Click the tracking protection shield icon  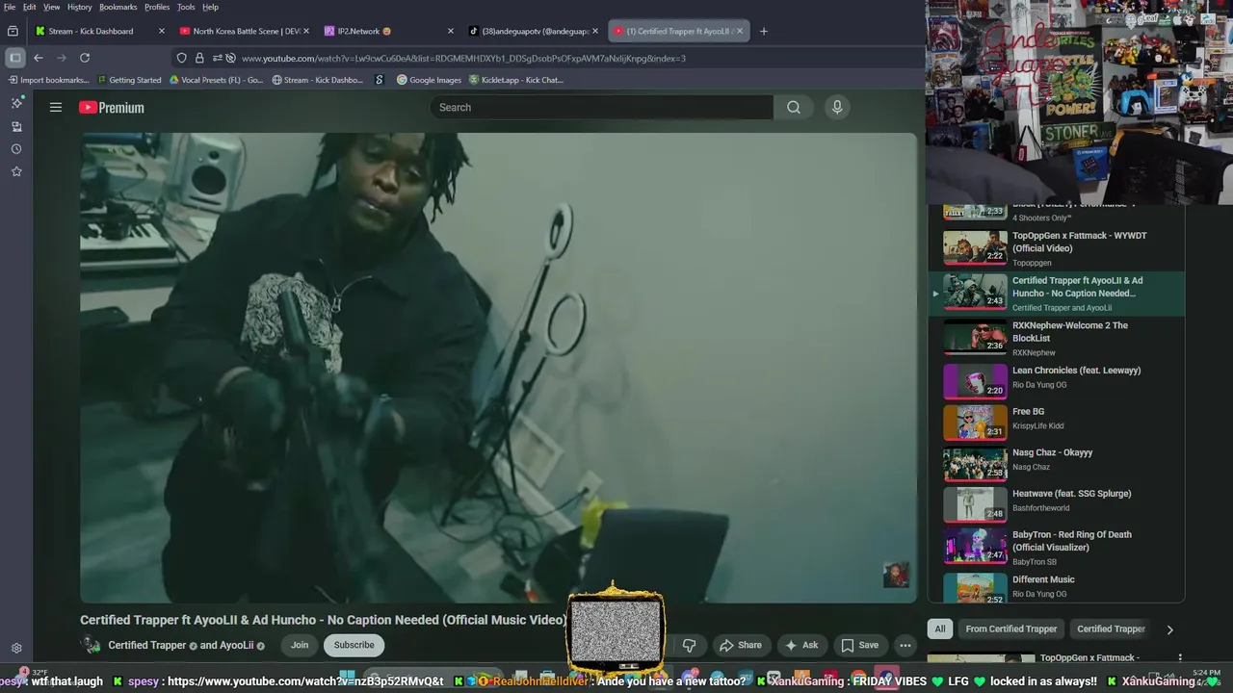tap(181, 58)
